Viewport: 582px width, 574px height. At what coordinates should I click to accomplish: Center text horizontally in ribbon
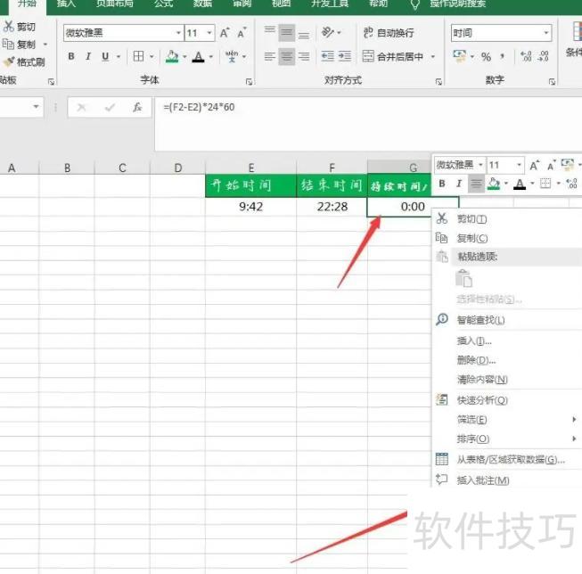(x=287, y=57)
